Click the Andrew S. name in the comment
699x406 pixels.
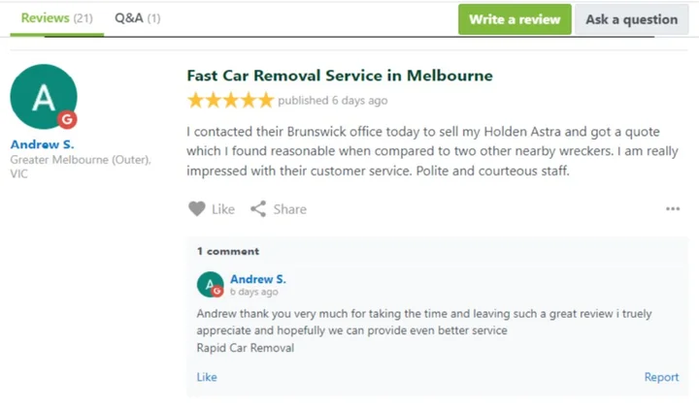[258, 279]
